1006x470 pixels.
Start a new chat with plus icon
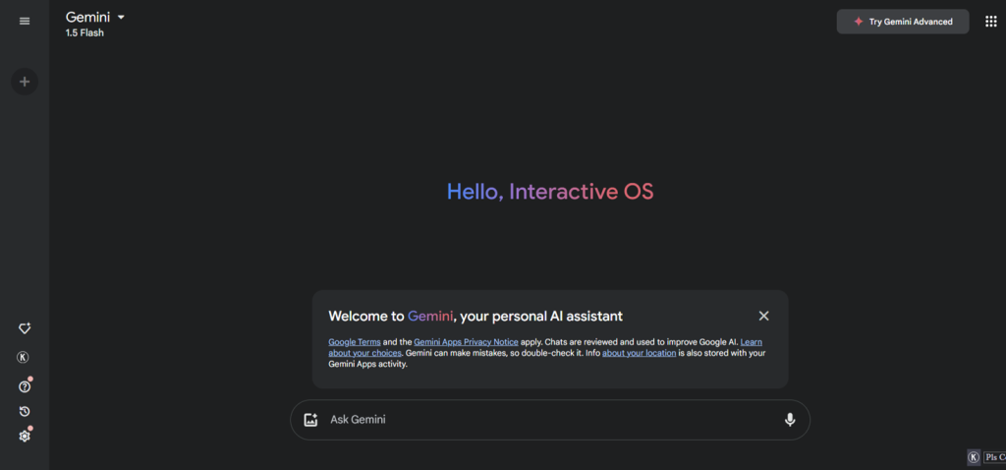point(25,82)
